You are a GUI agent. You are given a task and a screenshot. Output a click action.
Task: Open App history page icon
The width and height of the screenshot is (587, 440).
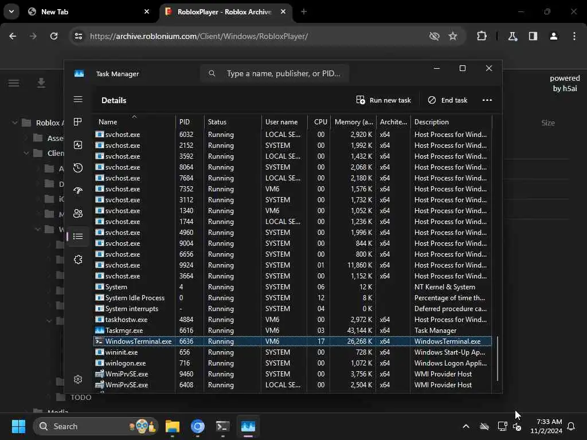78,168
